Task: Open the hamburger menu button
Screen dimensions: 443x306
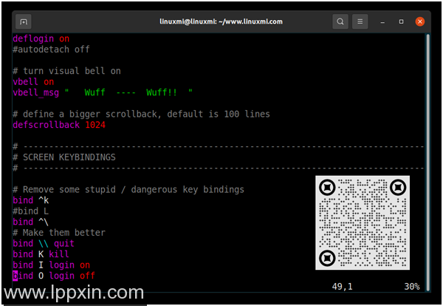Action: (x=360, y=21)
